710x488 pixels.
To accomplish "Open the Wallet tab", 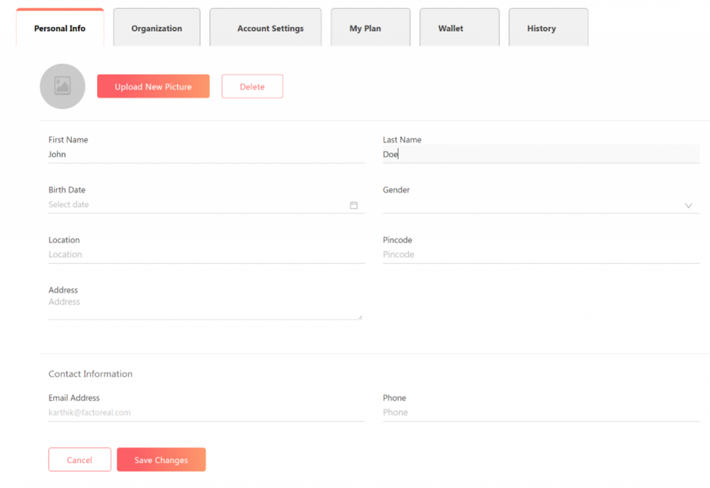I will [x=451, y=28].
